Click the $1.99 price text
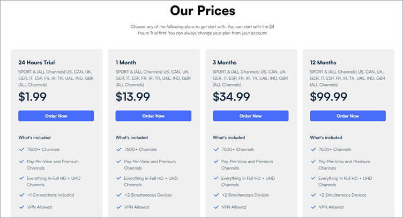 point(32,97)
